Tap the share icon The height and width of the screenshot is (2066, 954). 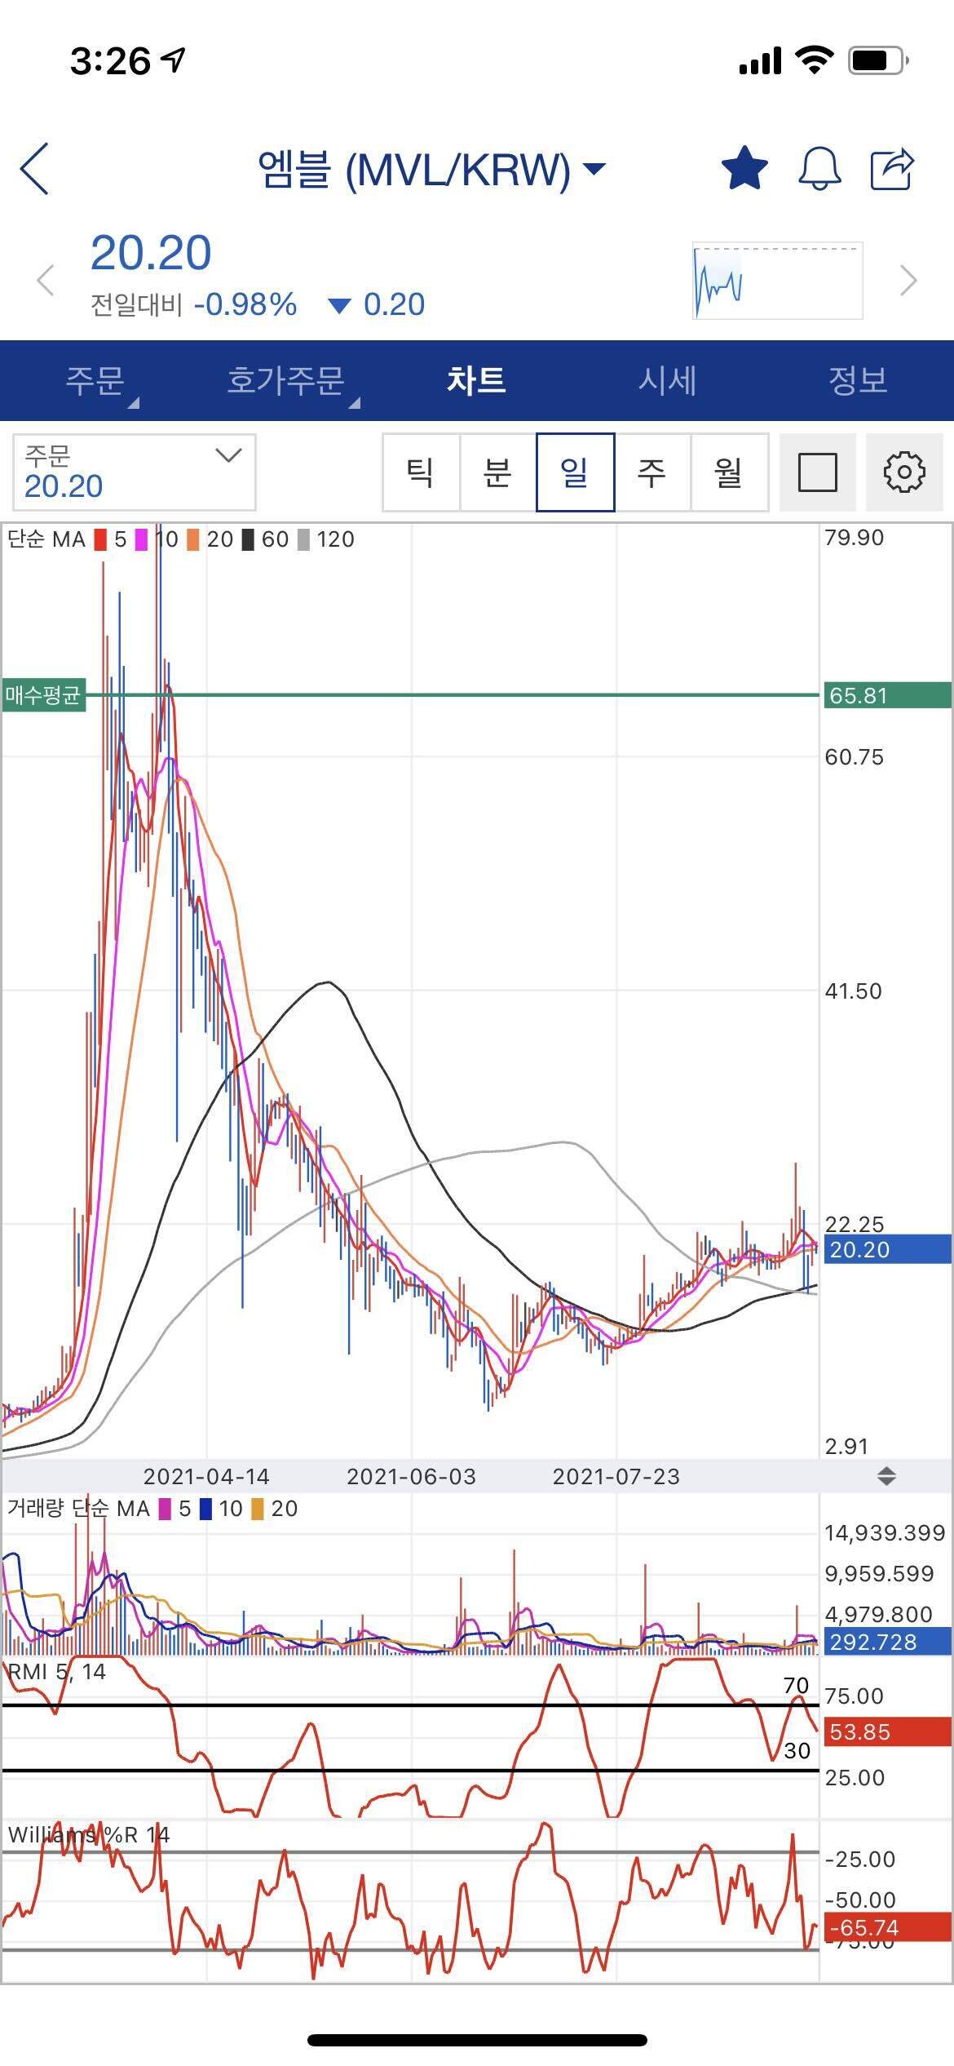pos(892,169)
